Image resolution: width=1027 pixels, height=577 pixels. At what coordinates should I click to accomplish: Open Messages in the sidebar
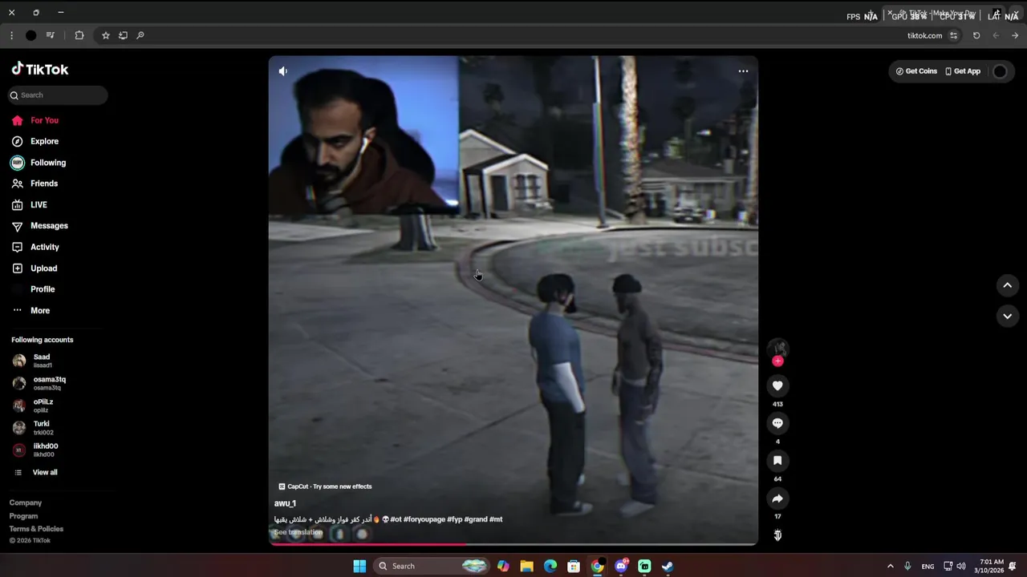point(40,226)
